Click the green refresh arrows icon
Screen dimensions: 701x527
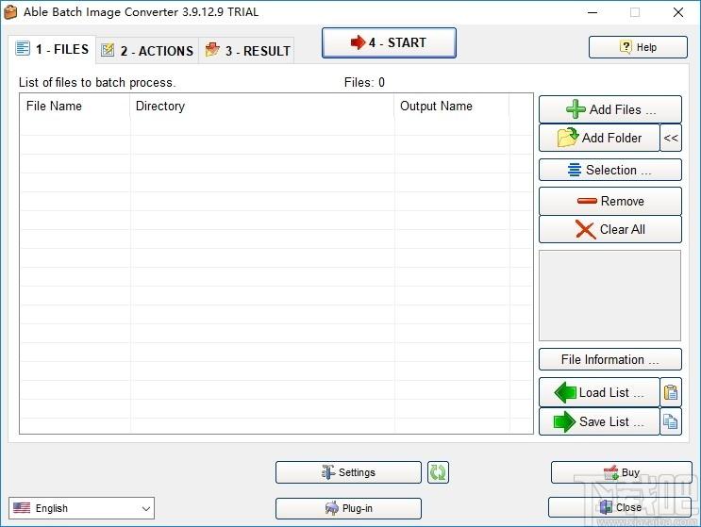point(438,472)
